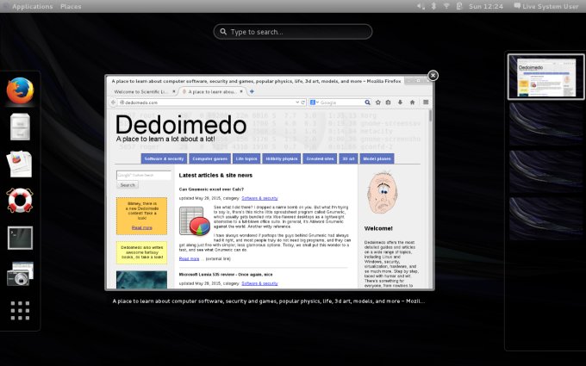Select the A place to learn about tab
Image resolution: width=586 pixels, height=366 pixels.
212,91
